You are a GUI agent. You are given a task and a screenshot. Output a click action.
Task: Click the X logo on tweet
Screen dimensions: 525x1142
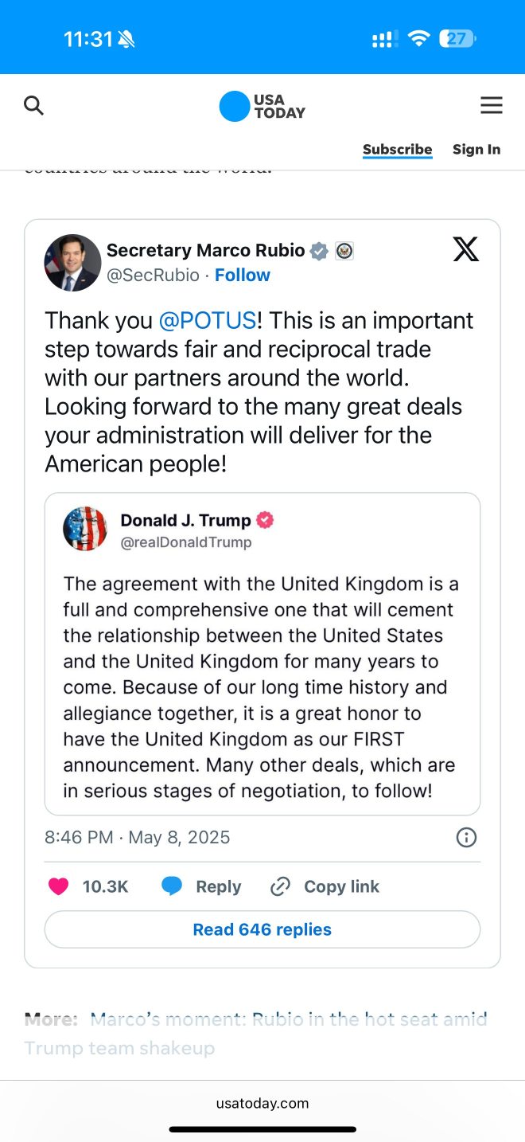pyautogui.click(x=466, y=249)
